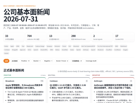
Task: Select the Aehr Test Systems/AEHR chip
Action: click(x=88, y=46)
